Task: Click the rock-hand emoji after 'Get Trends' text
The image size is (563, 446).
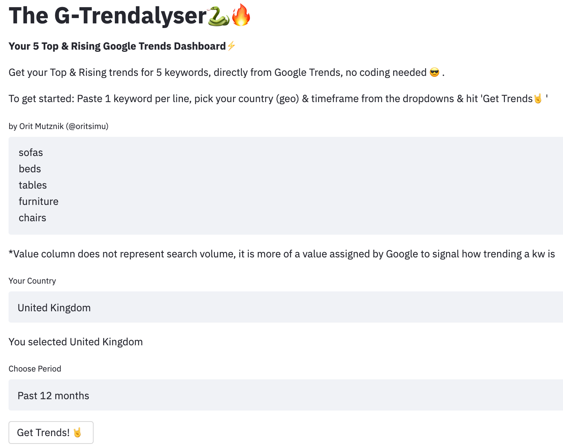Action: coord(538,98)
